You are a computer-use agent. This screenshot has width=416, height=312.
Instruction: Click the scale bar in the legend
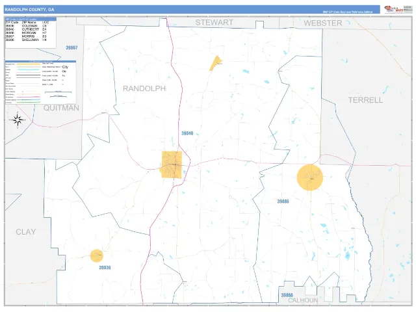[58, 92]
